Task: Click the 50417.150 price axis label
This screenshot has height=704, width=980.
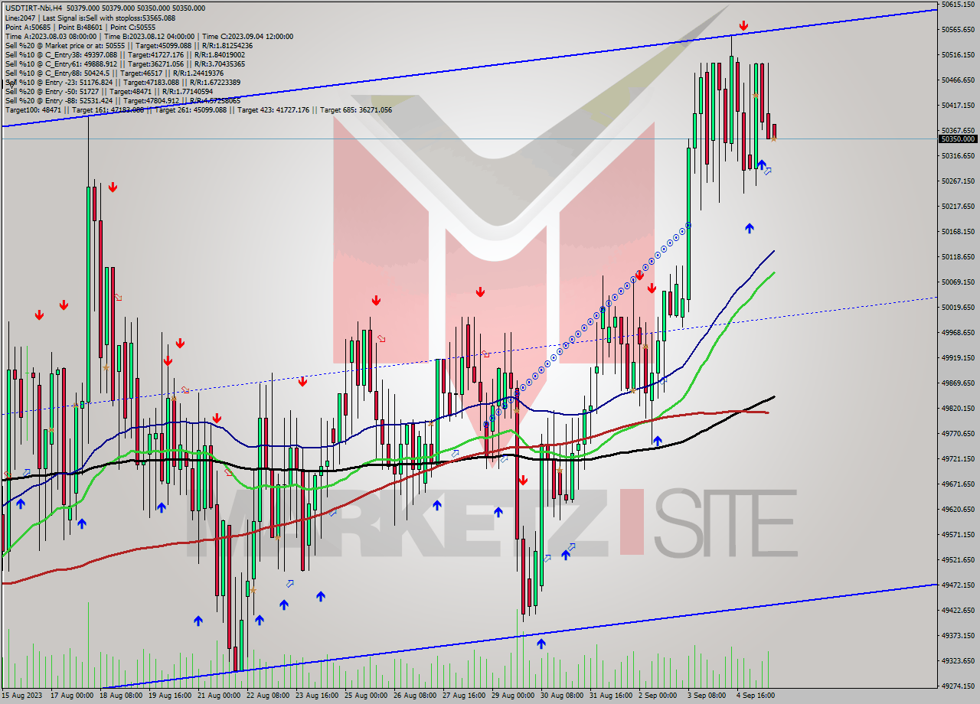Action: 958,106
